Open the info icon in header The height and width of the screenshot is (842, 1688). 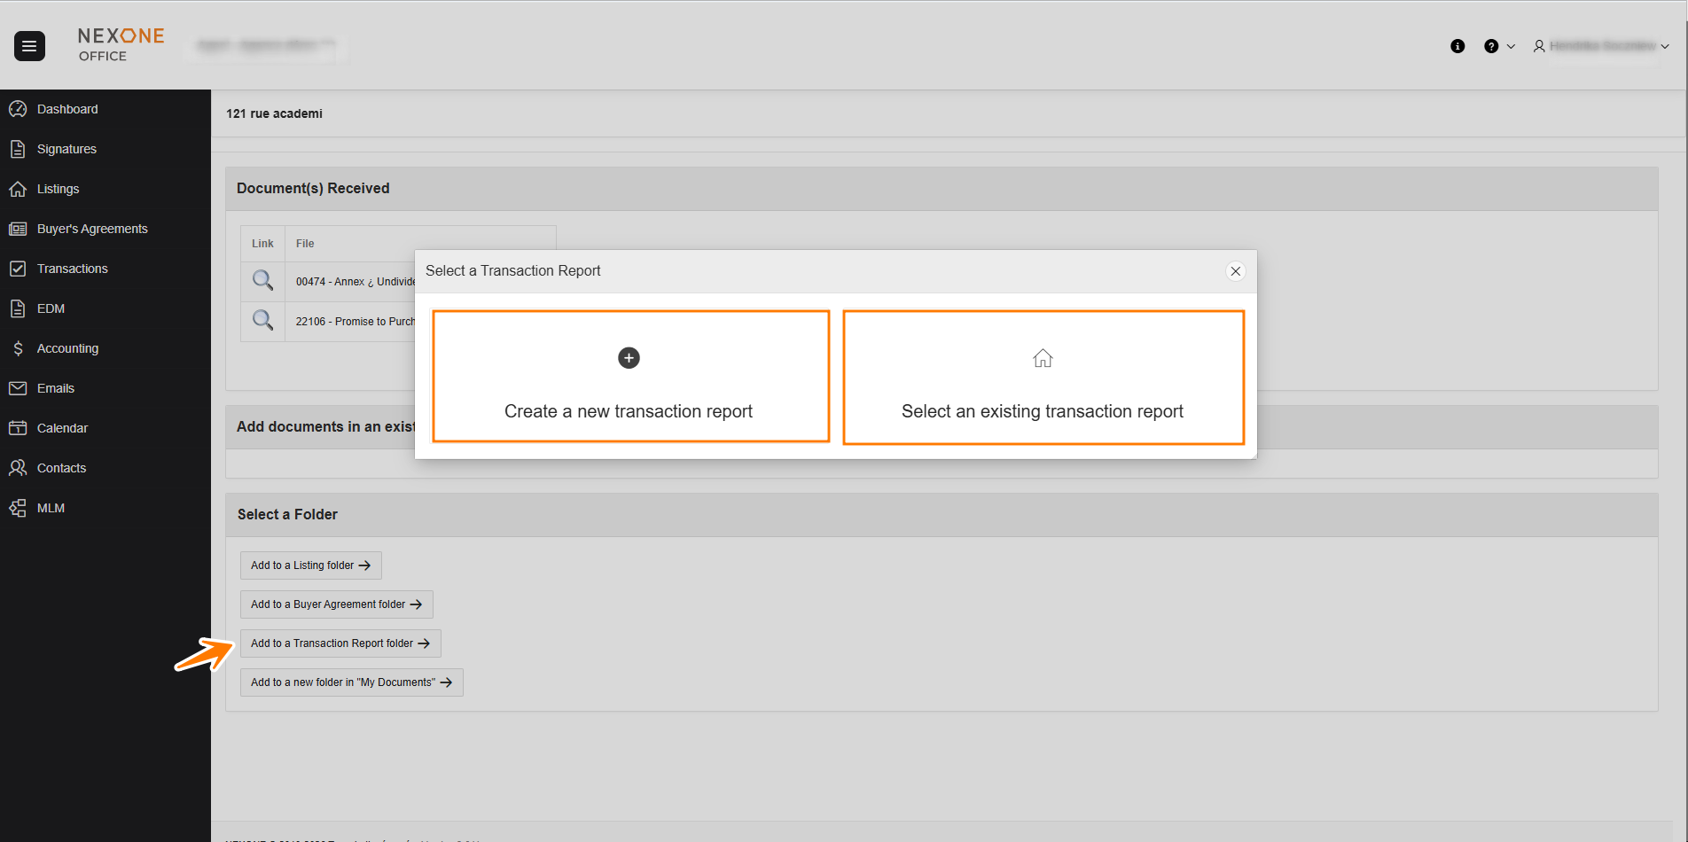click(x=1457, y=46)
